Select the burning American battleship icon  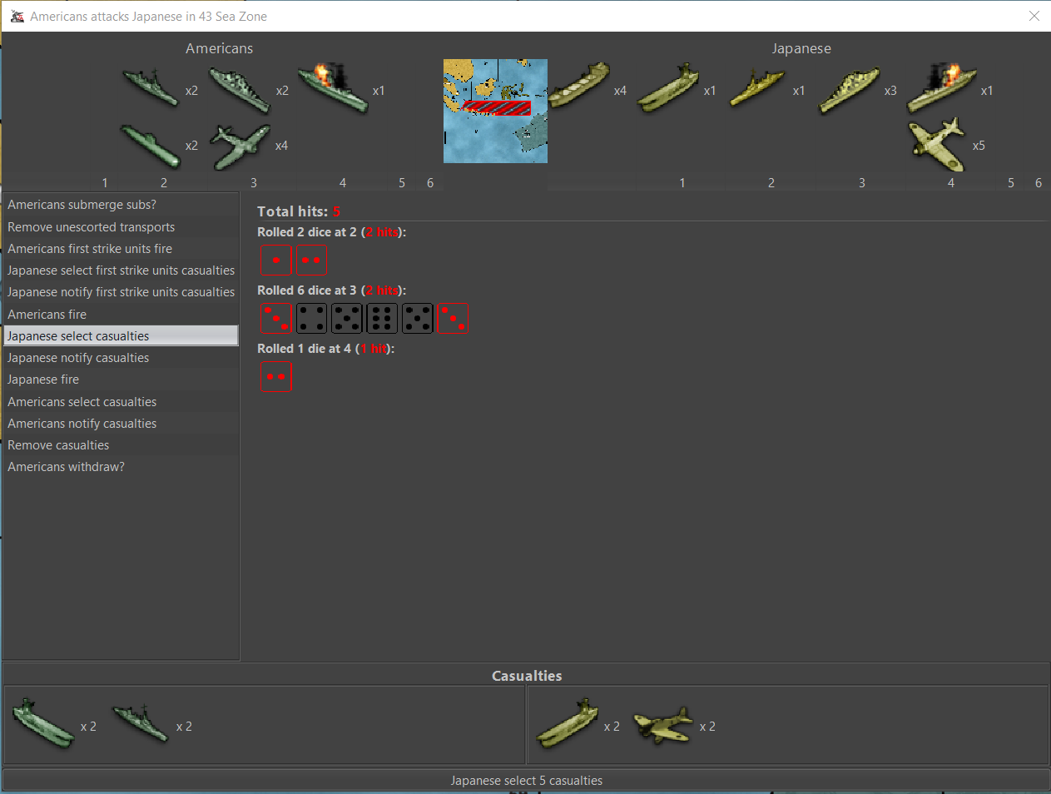333,87
